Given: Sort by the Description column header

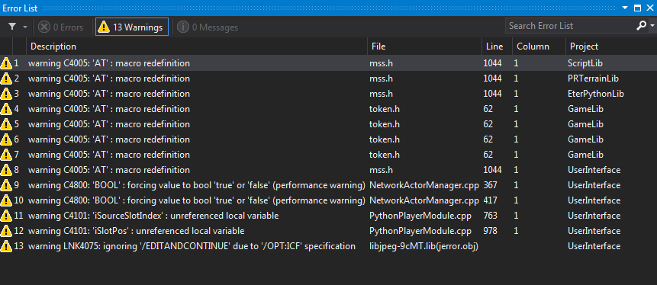Looking at the screenshot, I should point(197,46).
